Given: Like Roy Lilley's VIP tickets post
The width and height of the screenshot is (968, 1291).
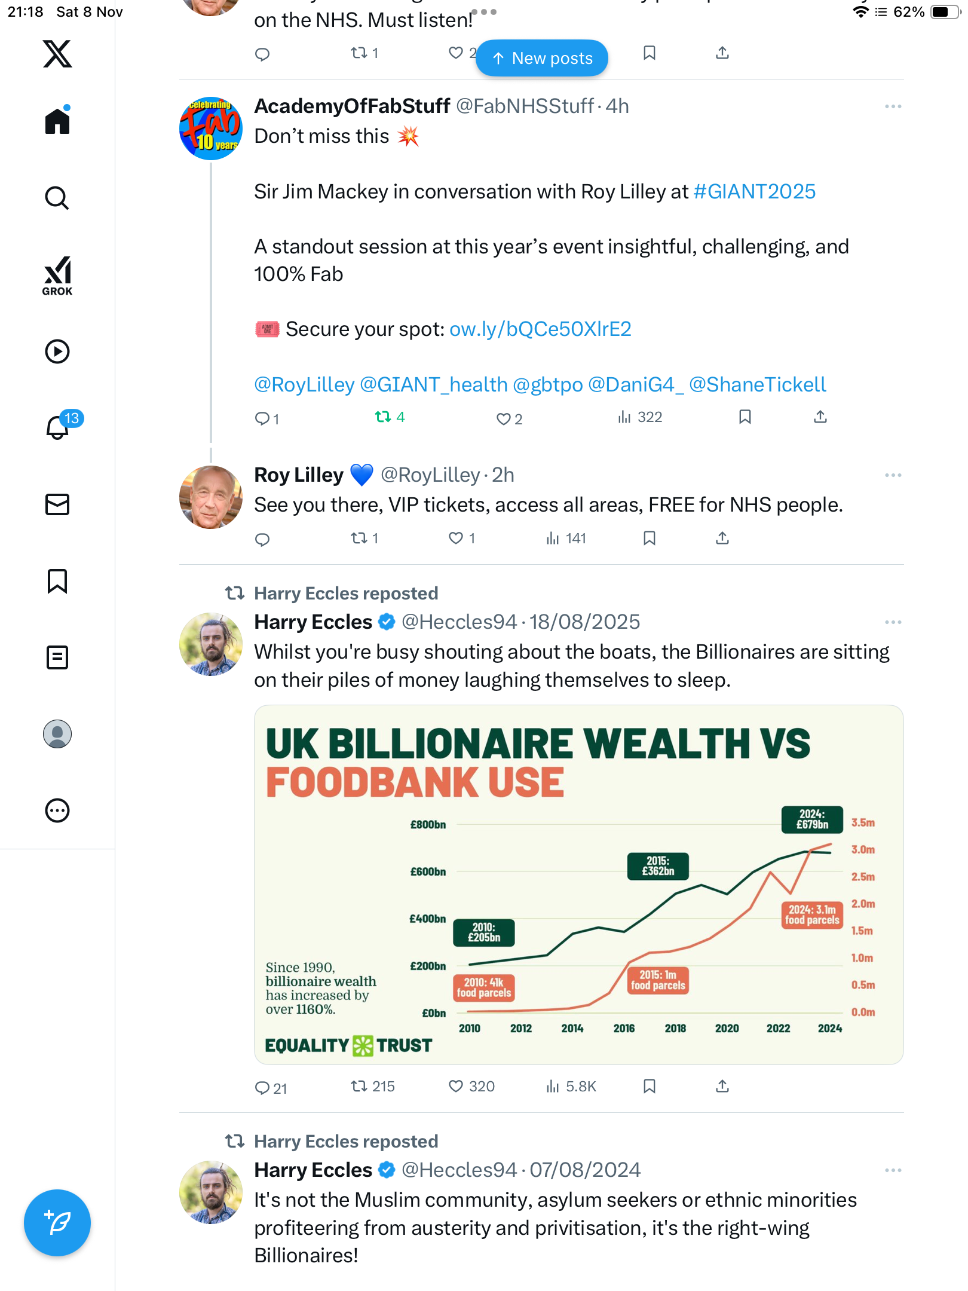Looking at the screenshot, I should 456,539.
